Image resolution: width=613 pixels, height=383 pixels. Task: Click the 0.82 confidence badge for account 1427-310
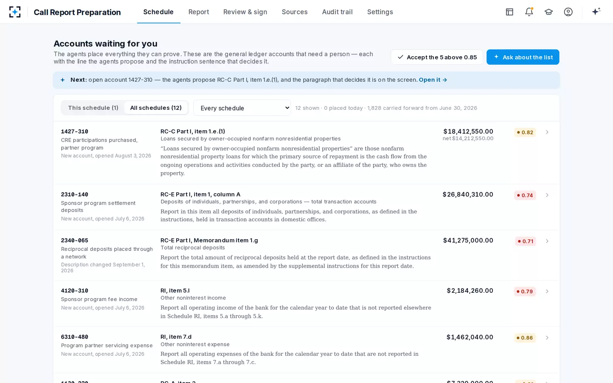point(525,132)
